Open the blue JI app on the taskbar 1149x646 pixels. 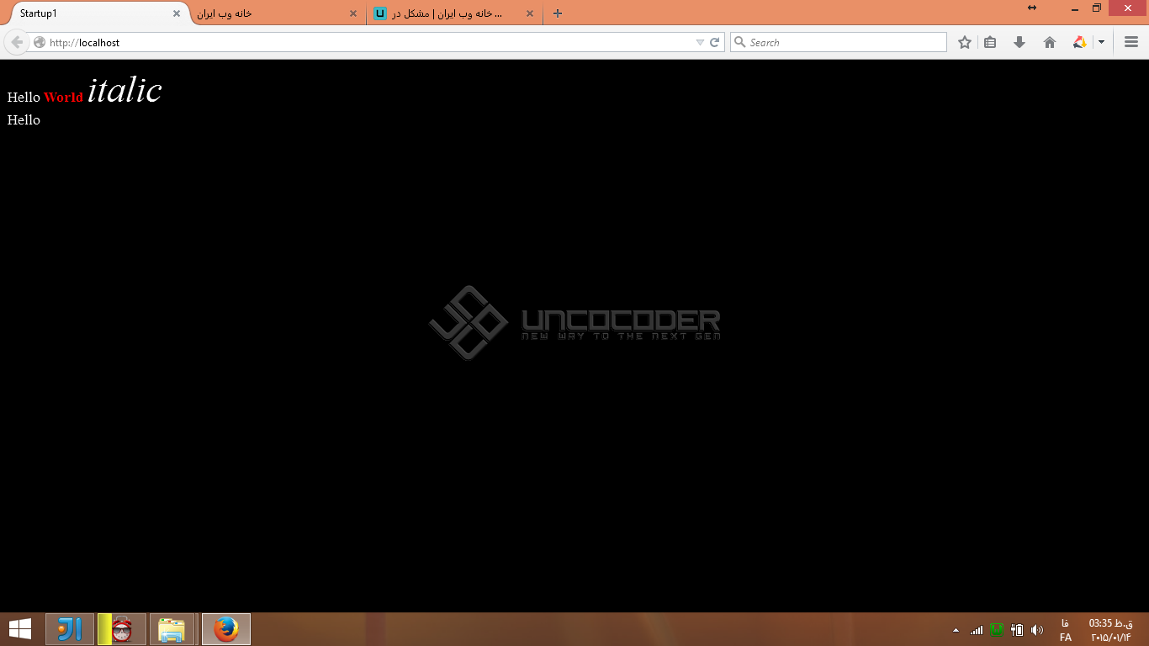tap(70, 629)
